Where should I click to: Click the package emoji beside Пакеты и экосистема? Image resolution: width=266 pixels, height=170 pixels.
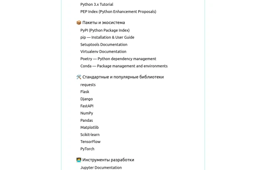coord(79,23)
